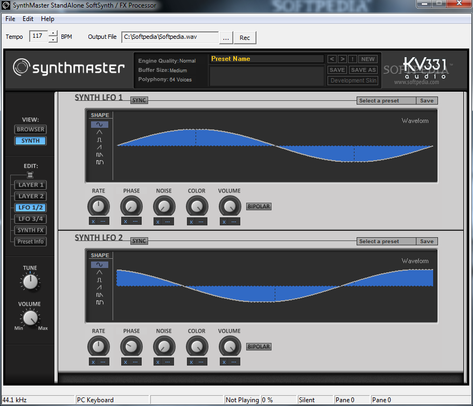
Task: Select sawtooth shape in LFO 2
Action: pos(100,287)
